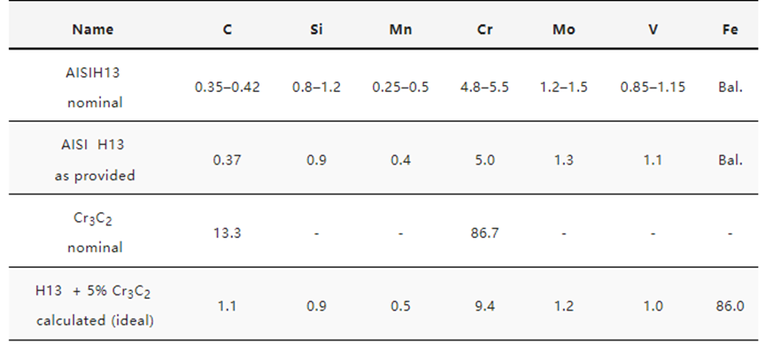Click the AISIH13 nominal row label
The image size is (766, 344).
[x=93, y=88]
